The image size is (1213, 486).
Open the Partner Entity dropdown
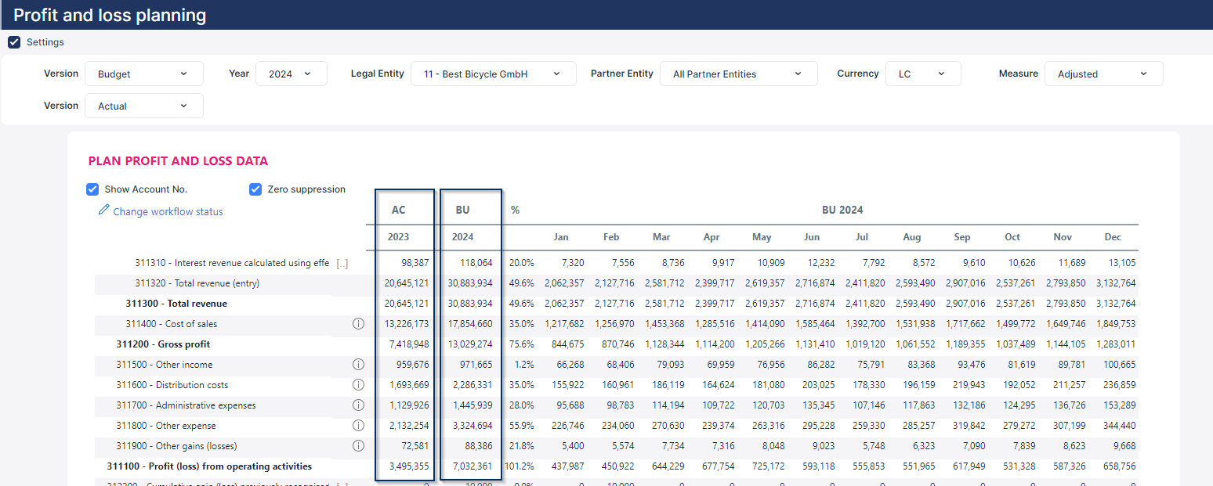(x=738, y=74)
